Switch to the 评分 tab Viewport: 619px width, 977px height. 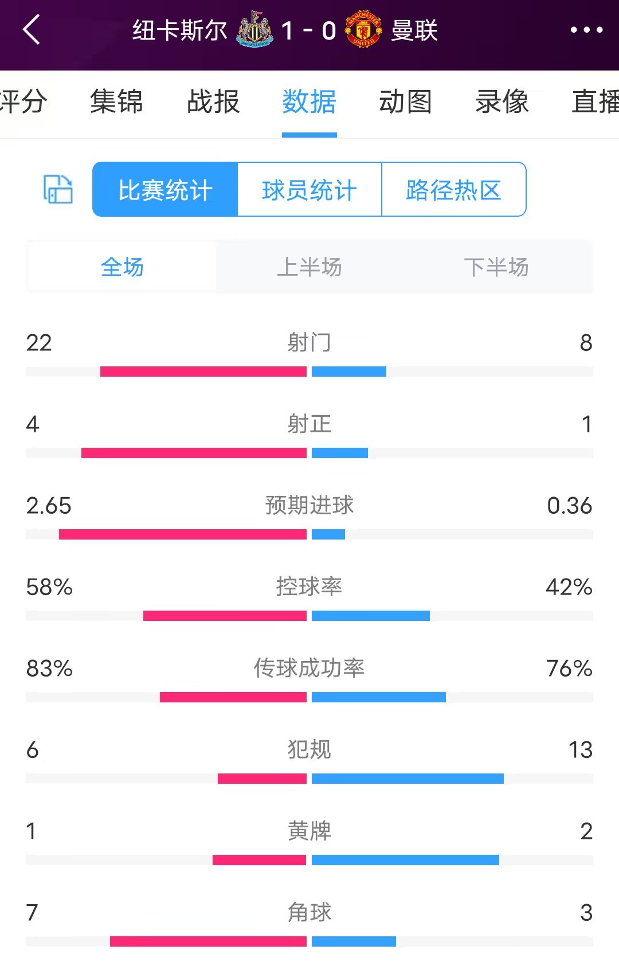click(23, 102)
